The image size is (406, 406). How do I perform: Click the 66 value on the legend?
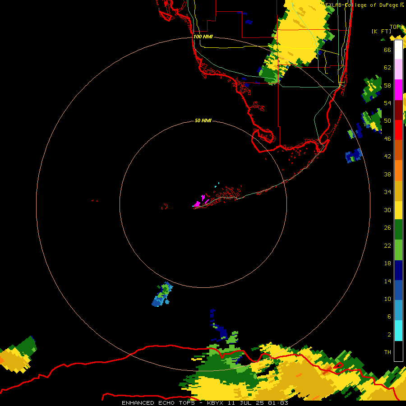pos(388,50)
